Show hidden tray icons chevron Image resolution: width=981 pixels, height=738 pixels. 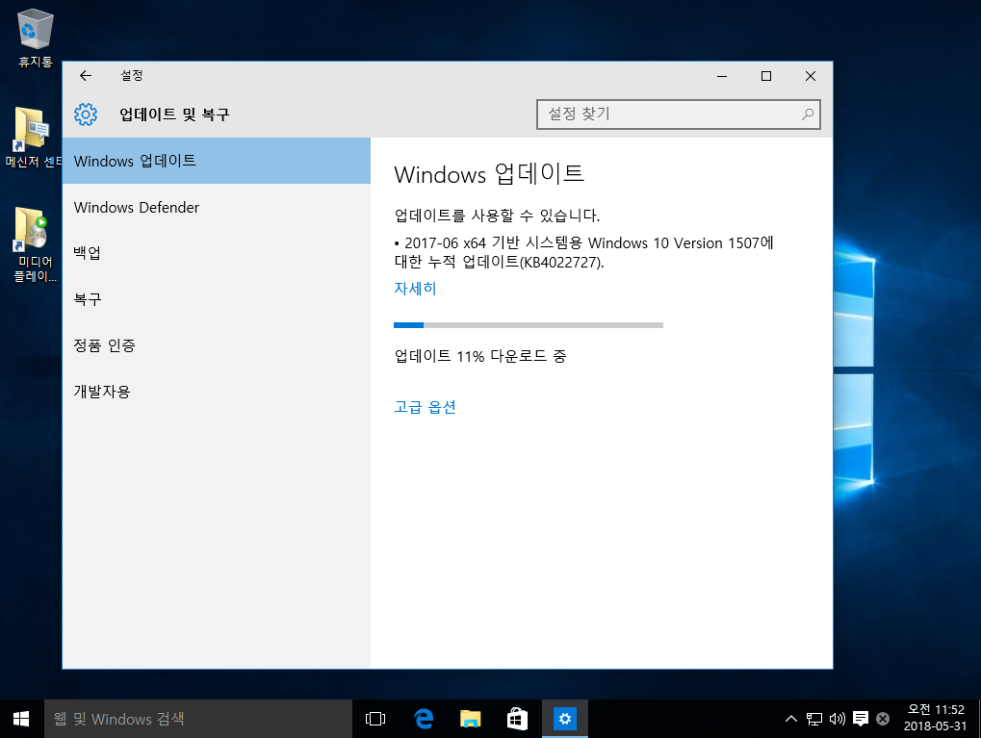click(x=790, y=719)
